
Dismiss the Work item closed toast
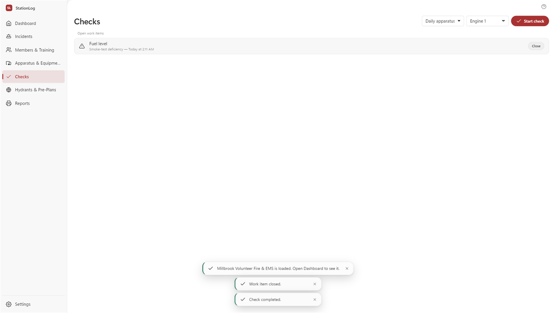[315, 284]
